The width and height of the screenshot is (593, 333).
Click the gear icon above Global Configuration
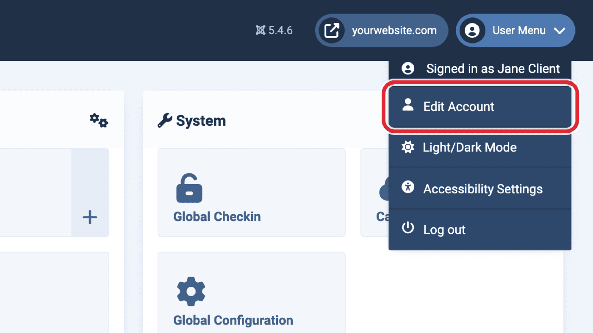click(191, 292)
